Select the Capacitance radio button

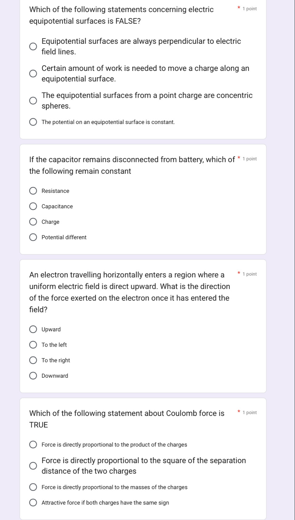click(33, 206)
